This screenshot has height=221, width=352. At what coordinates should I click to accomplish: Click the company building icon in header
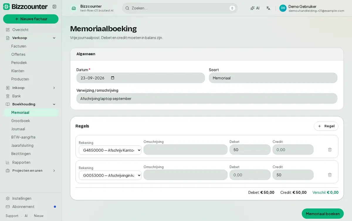pos(74,8)
